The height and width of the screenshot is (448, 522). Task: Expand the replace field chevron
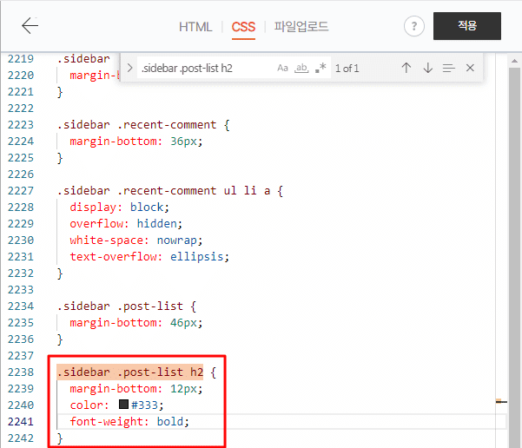point(129,68)
